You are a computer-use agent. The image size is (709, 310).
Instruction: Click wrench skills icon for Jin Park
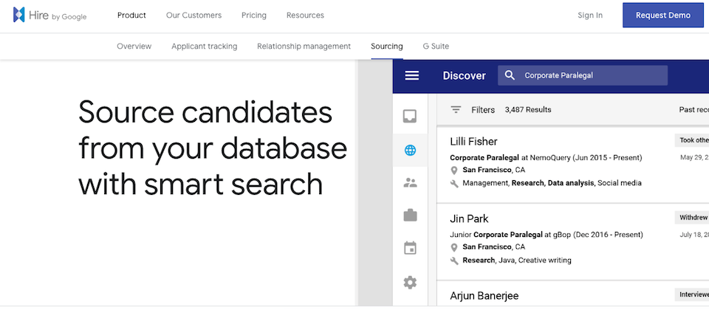coord(454,261)
